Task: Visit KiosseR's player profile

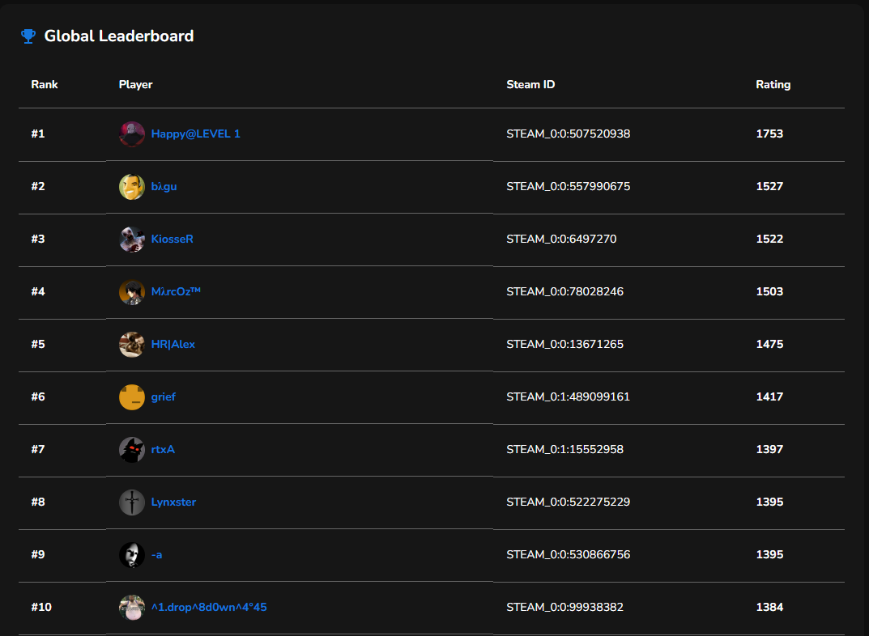Action: [x=170, y=239]
